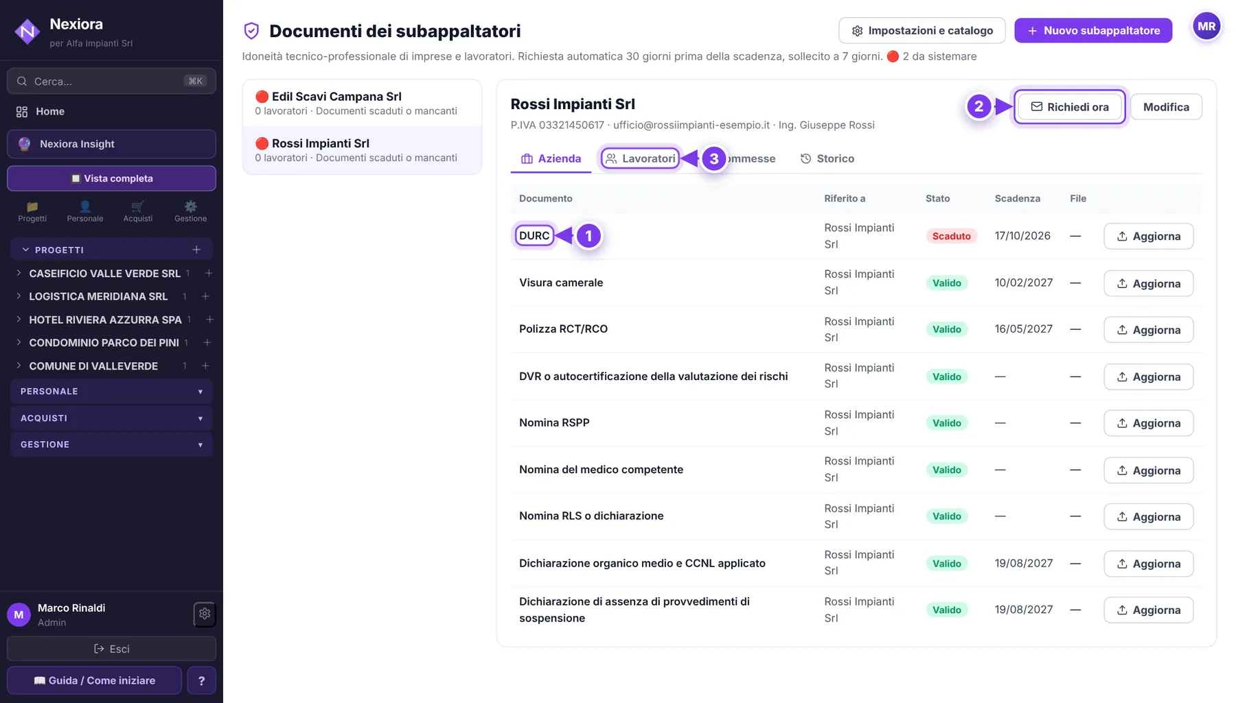Expand HOTEL RIVIERA AZZURRA SPA project

click(x=19, y=320)
